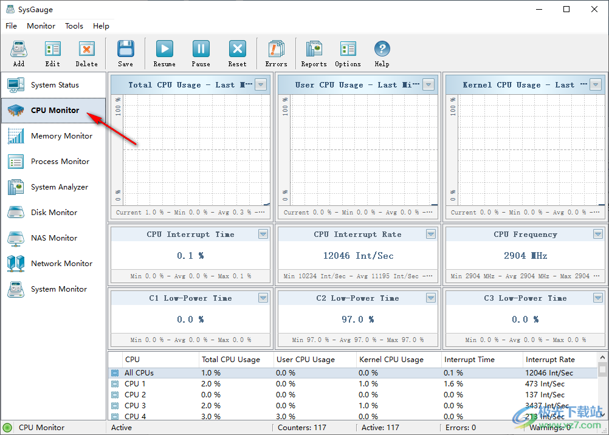Select System Status in the sidebar
The height and width of the screenshot is (435, 609).
click(x=53, y=84)
